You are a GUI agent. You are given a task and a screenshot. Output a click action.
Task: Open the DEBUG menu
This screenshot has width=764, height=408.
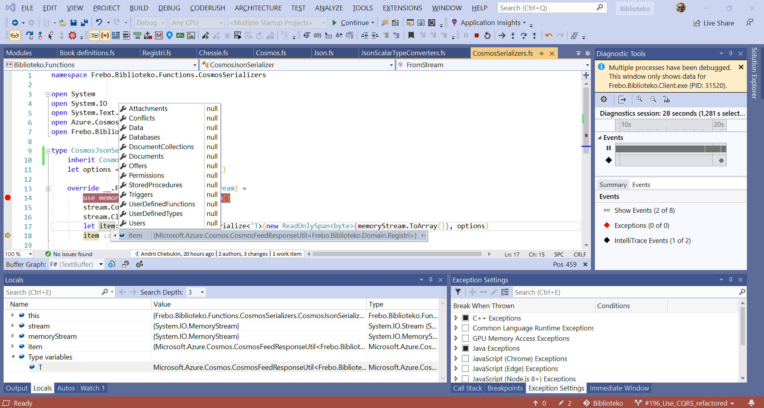click(169, 8)
